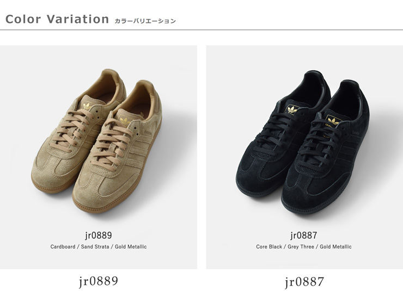The height and width of the screenshot is (291, 403).
Task: Click the large jr0887 caption below right image
Action: tap(304, 282)
